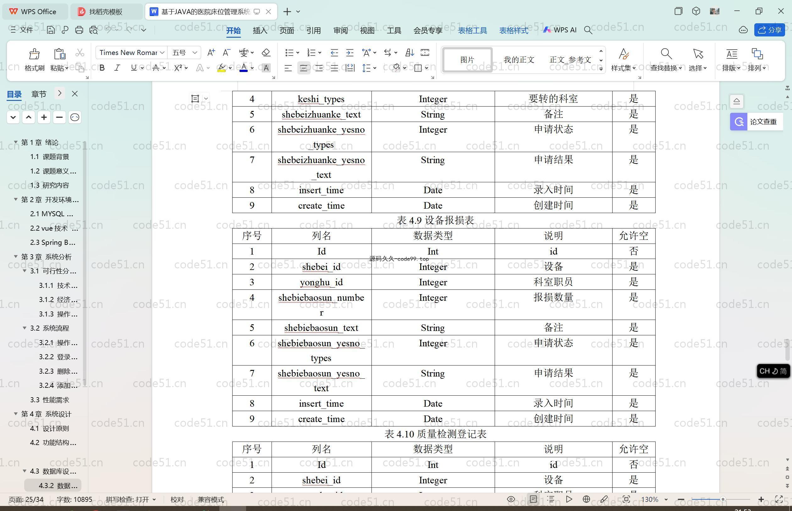Click the zoom slider handle
This screenshot has width=792, height=511.
coord(723,499)
